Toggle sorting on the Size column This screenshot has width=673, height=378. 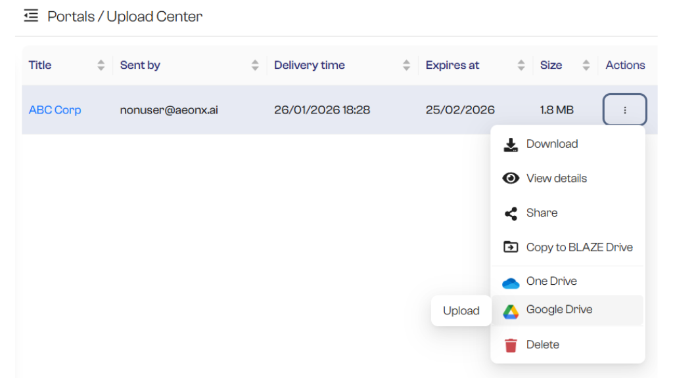(x=585, y=65)
